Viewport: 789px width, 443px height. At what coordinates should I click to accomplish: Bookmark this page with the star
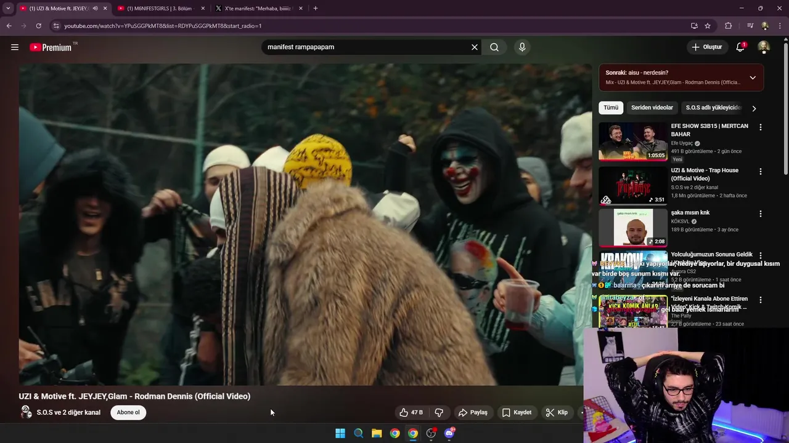(x=708, y=26)
